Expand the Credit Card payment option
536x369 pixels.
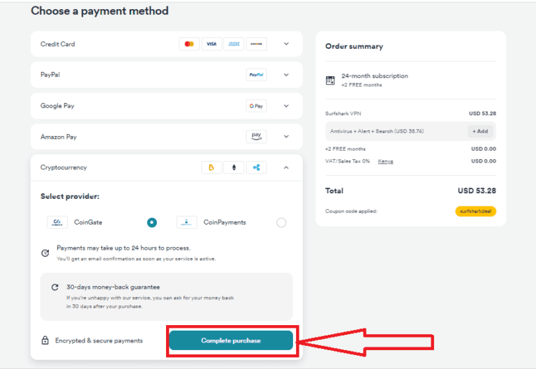click(286, 44)
